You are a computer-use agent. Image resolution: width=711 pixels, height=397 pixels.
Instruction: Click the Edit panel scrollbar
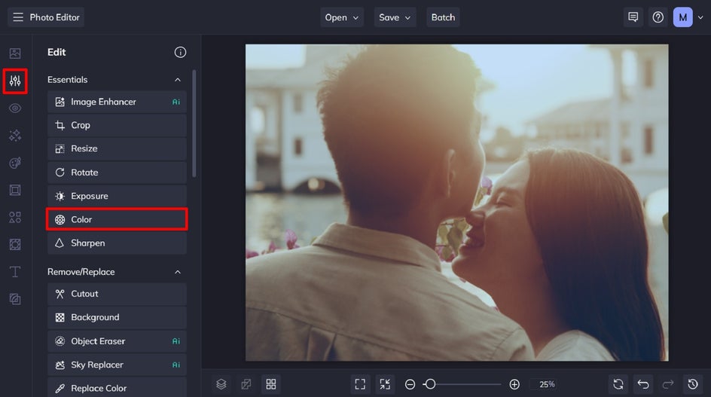click(194, 124)
